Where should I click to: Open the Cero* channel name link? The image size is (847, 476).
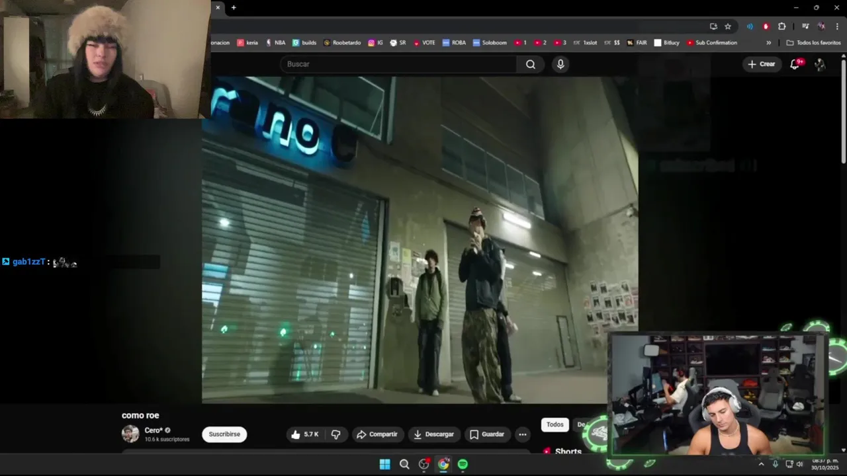coord(154,430)
